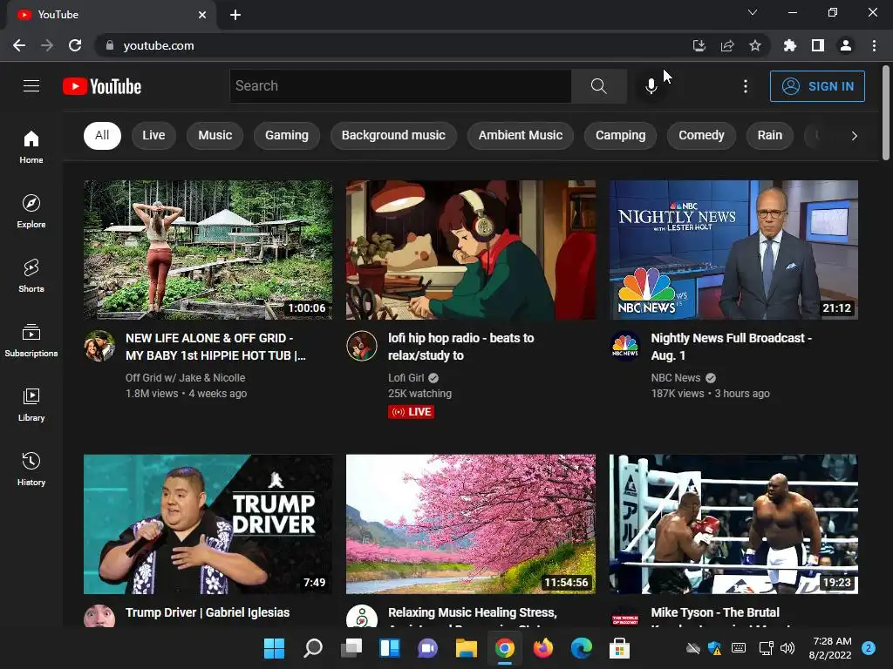Image resolution: width=893 pixels, height=669 pixels.
Task: Click Off Grid w/ Jake & Nicolle channel name
Action: 185,378
